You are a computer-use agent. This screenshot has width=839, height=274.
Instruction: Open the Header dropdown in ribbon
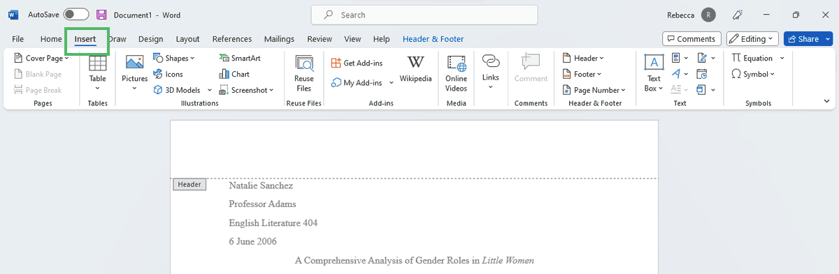[x=583, y=59]
